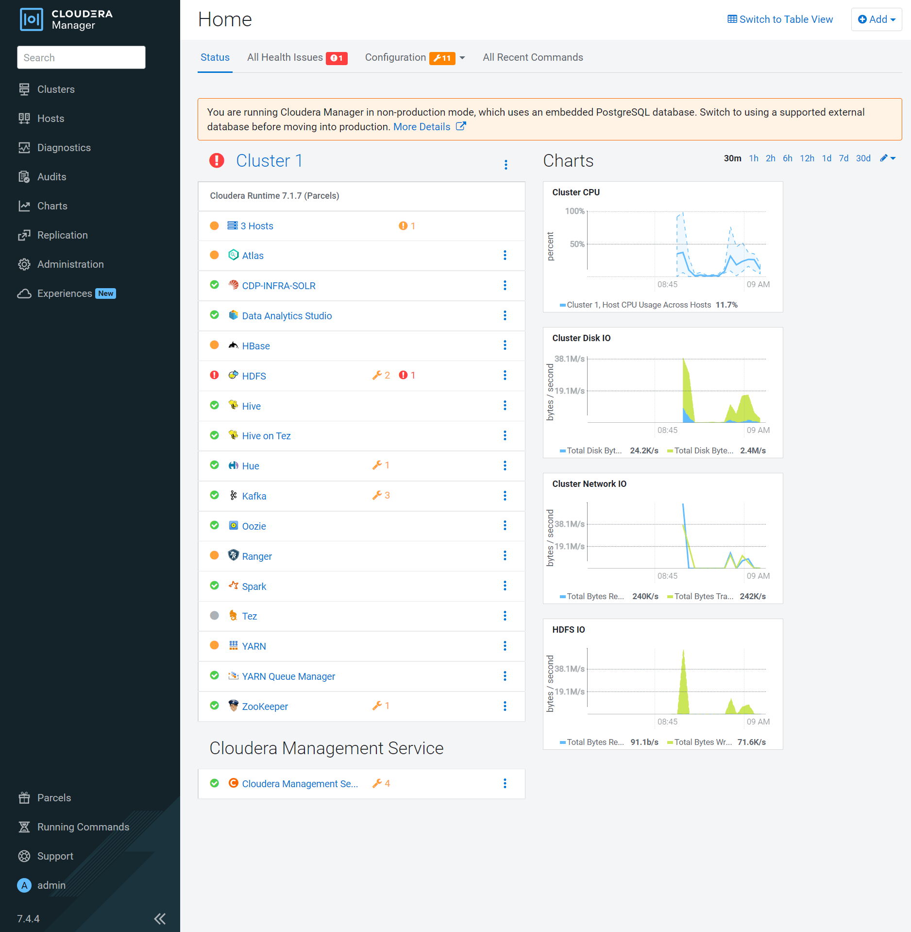Viewport: 911px width, 932px height.
Task: Select the 30m chart time range
Action: pos(732,158)
